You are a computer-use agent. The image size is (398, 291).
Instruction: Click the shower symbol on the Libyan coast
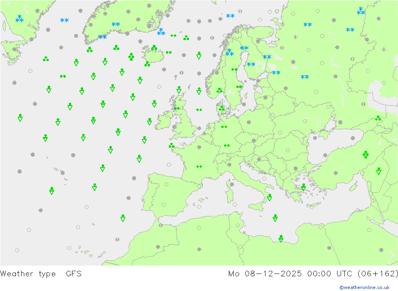281,239
